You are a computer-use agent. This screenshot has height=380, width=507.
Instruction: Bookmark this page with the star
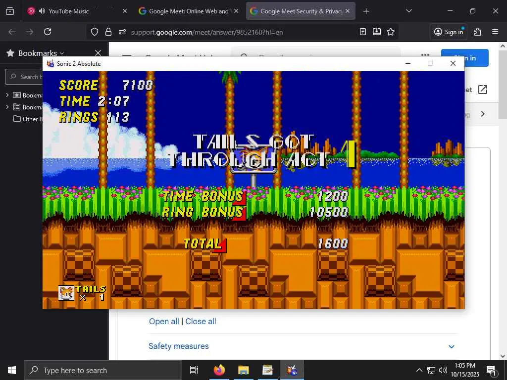391,32
